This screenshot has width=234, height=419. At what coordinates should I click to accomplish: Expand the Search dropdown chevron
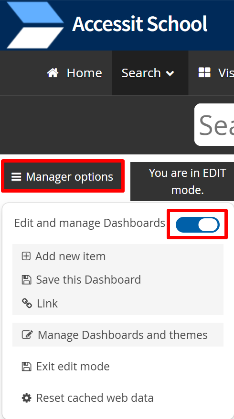pyautogui.click(x=170, y=73)
